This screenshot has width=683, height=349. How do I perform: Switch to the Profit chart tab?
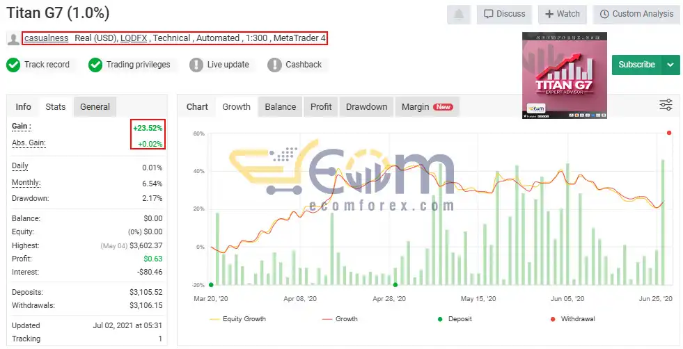tap(321, 106)
